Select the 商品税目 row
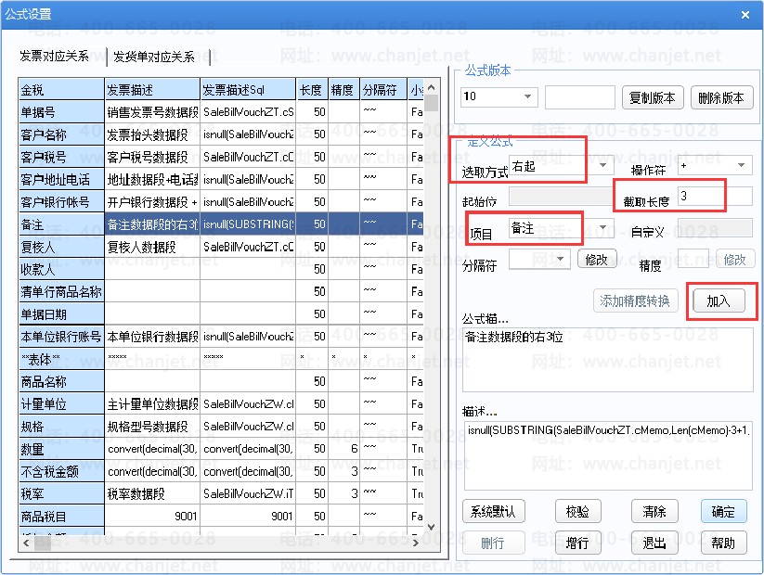Screen dimensions: 764x575 click(61, 516)
